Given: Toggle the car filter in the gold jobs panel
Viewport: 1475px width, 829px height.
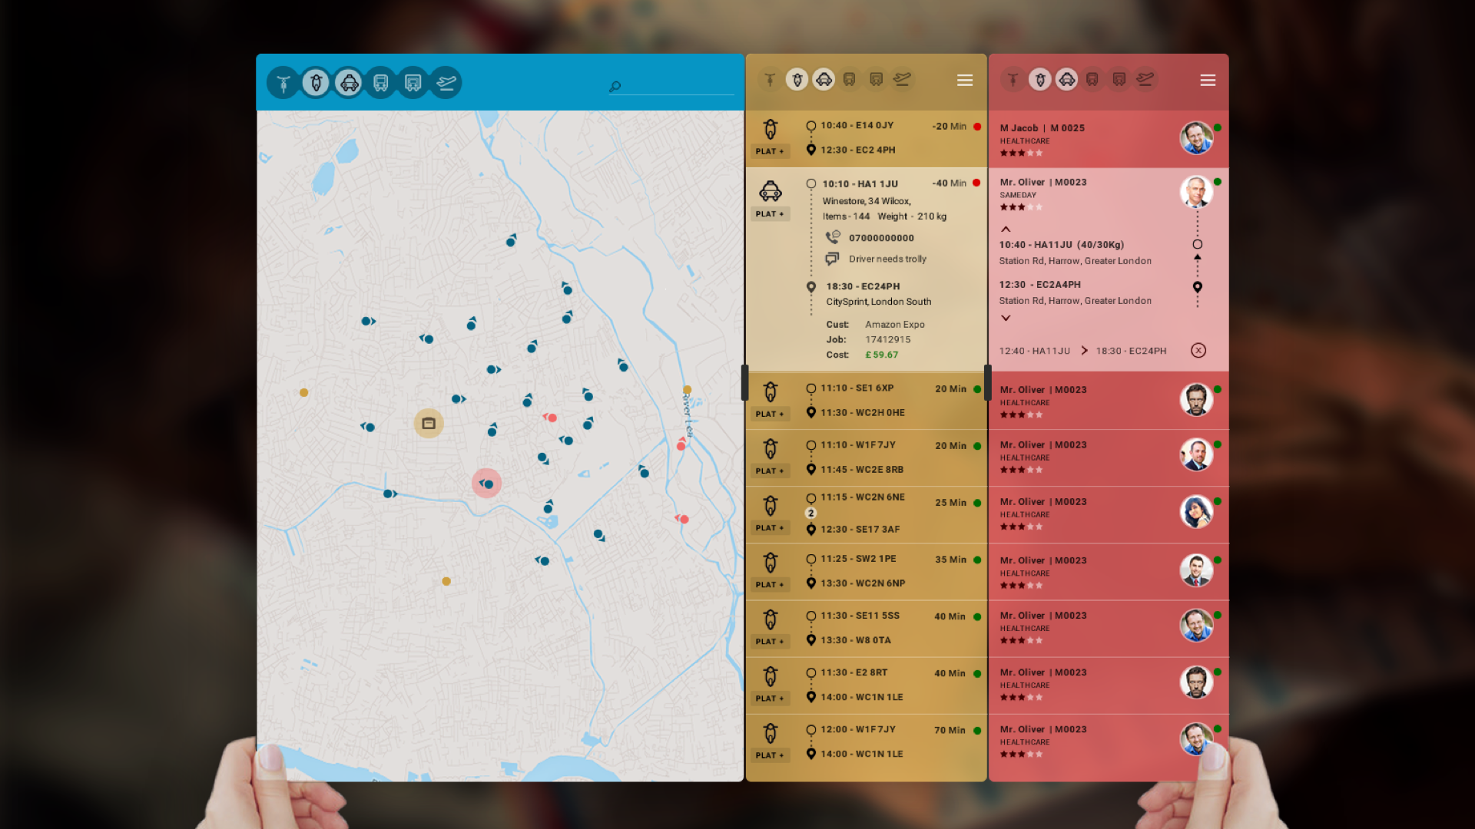Looking at the screenshot, I should coord(824,79).
